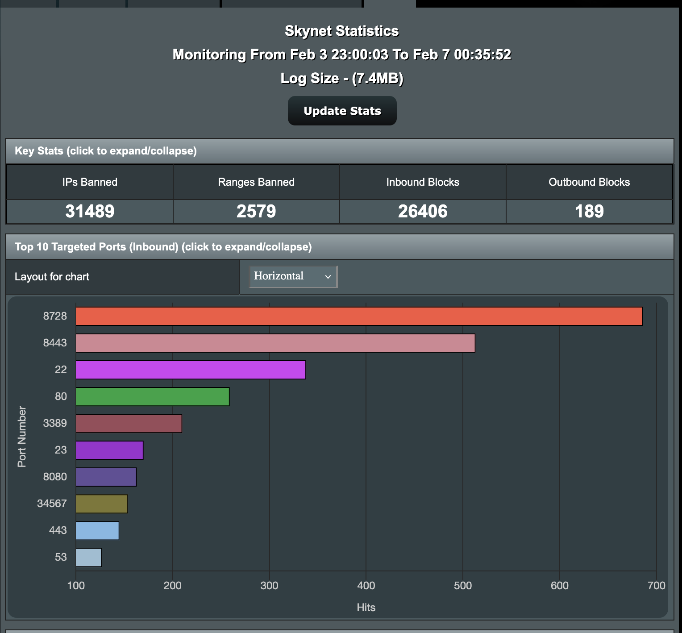Click the 8728 port label
Viewport: 682px width, 633px height.
pos(55,316)
